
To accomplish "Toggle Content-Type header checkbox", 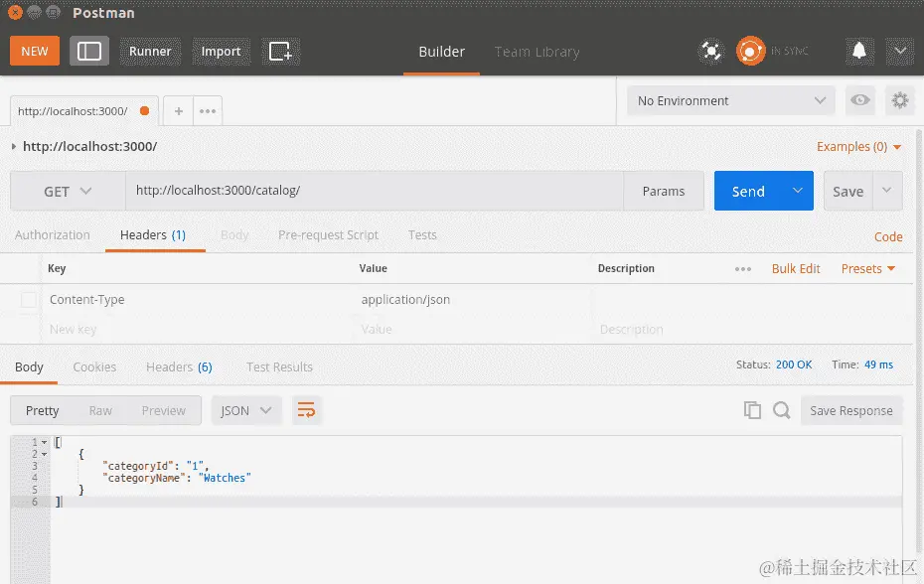I will (28, 299).
